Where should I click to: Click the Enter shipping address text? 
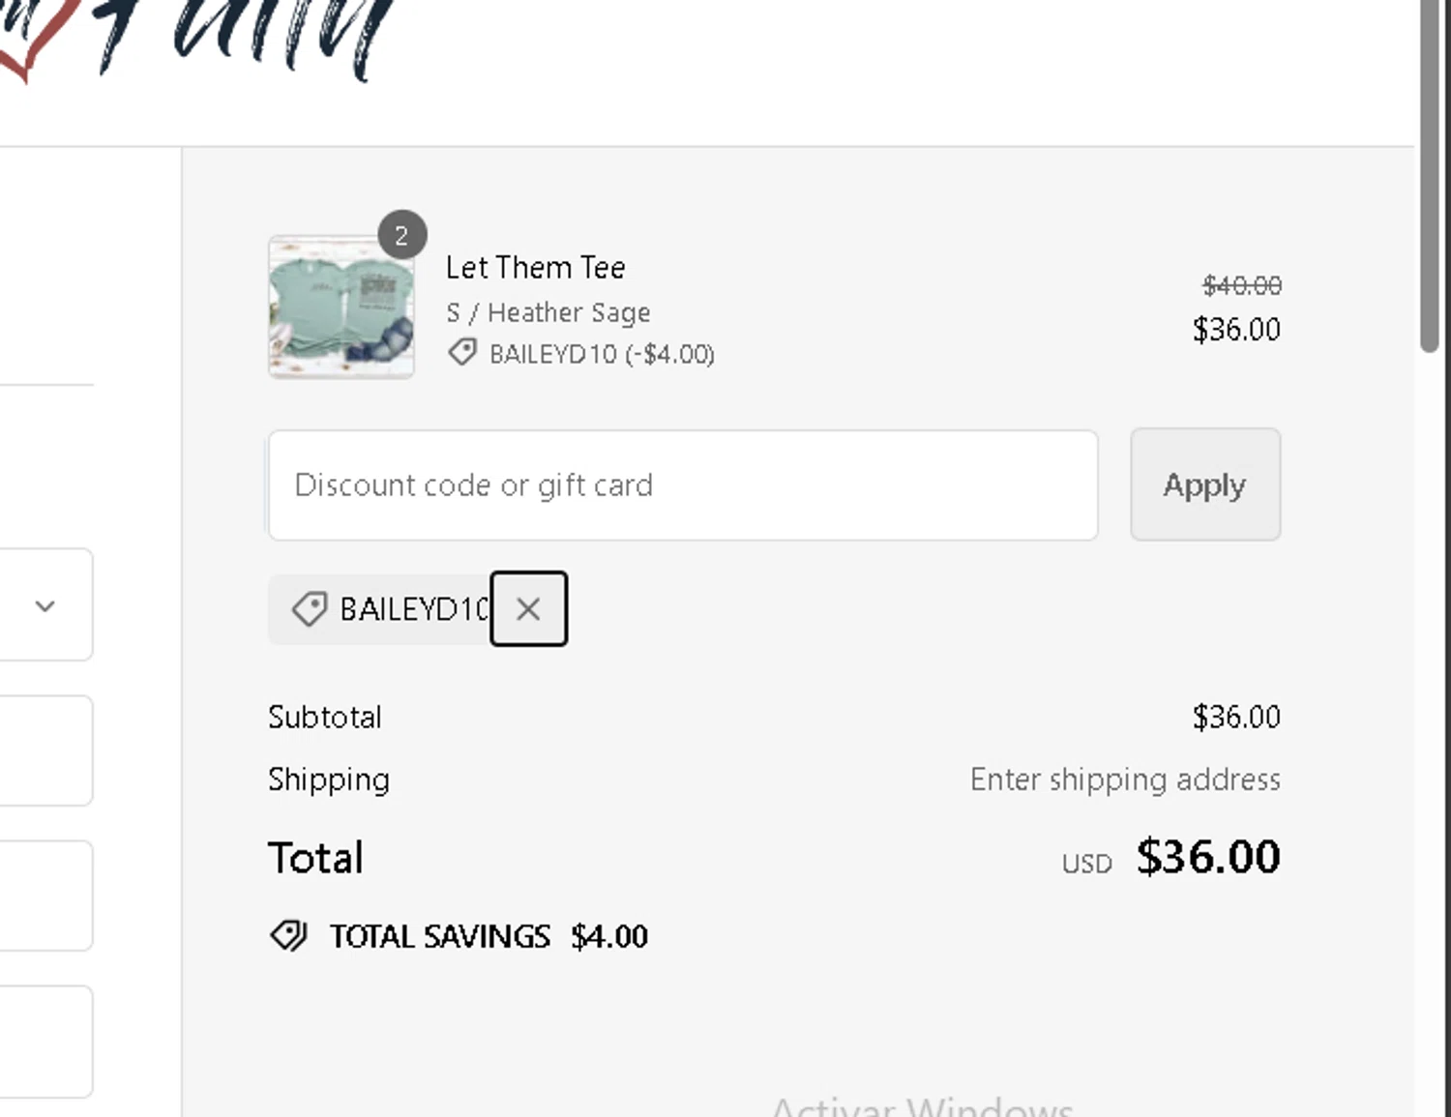point(1125,779)
